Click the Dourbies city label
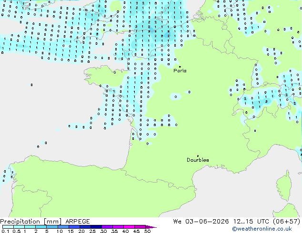 click(198, 160)
